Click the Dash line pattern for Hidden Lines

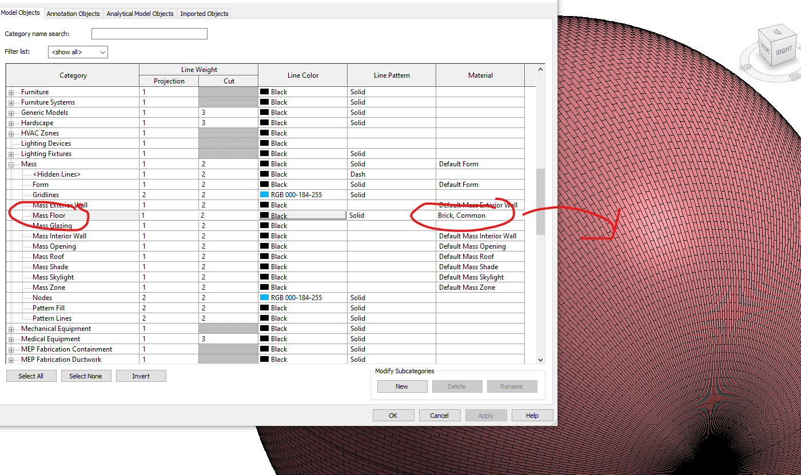click(392, 174)
